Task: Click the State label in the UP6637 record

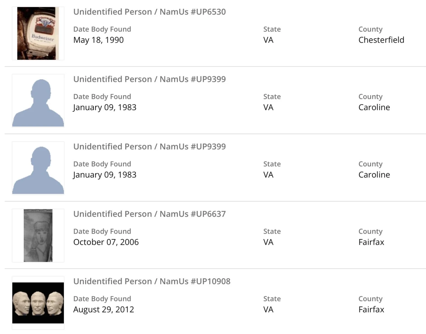Action: tap(272, 231)
